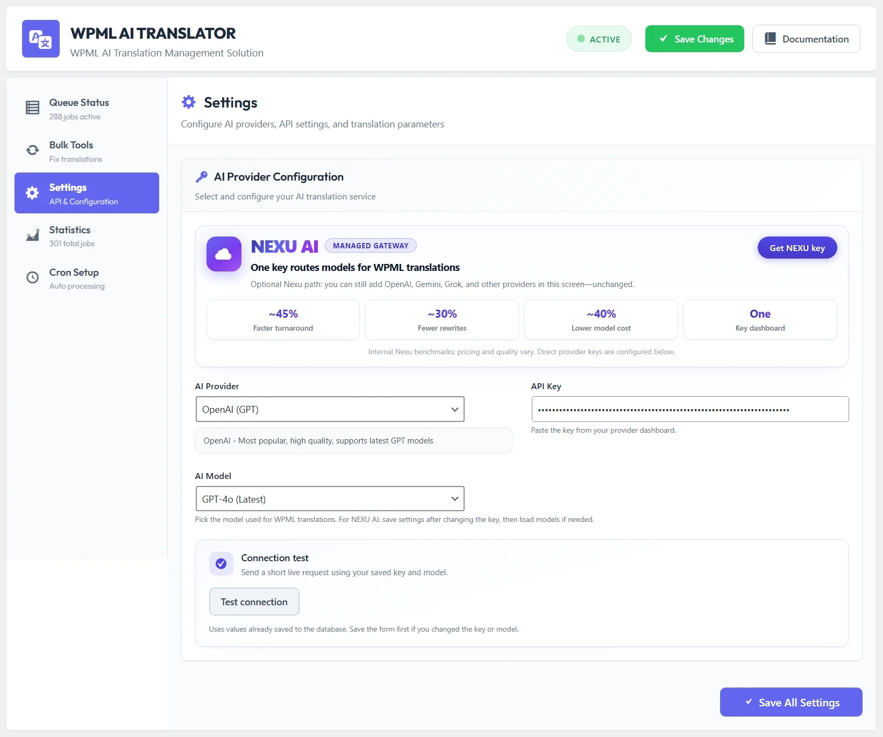Open the Queue Status tab
Screen dimensions: 883x737
pos(87,109)
